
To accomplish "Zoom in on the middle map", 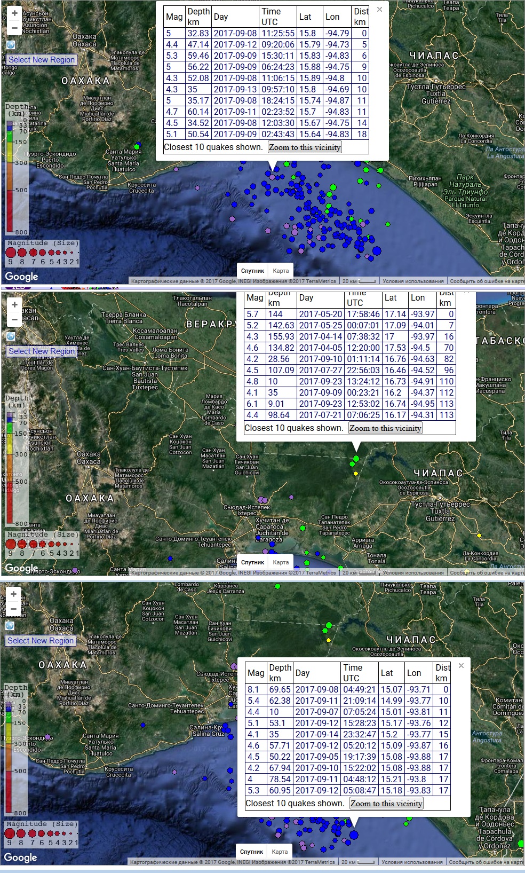I will 14,304.
